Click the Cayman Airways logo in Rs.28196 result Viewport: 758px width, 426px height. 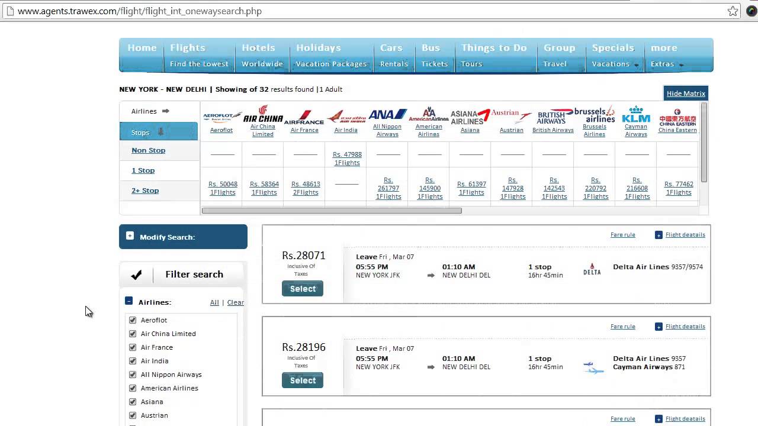[593, 367]
